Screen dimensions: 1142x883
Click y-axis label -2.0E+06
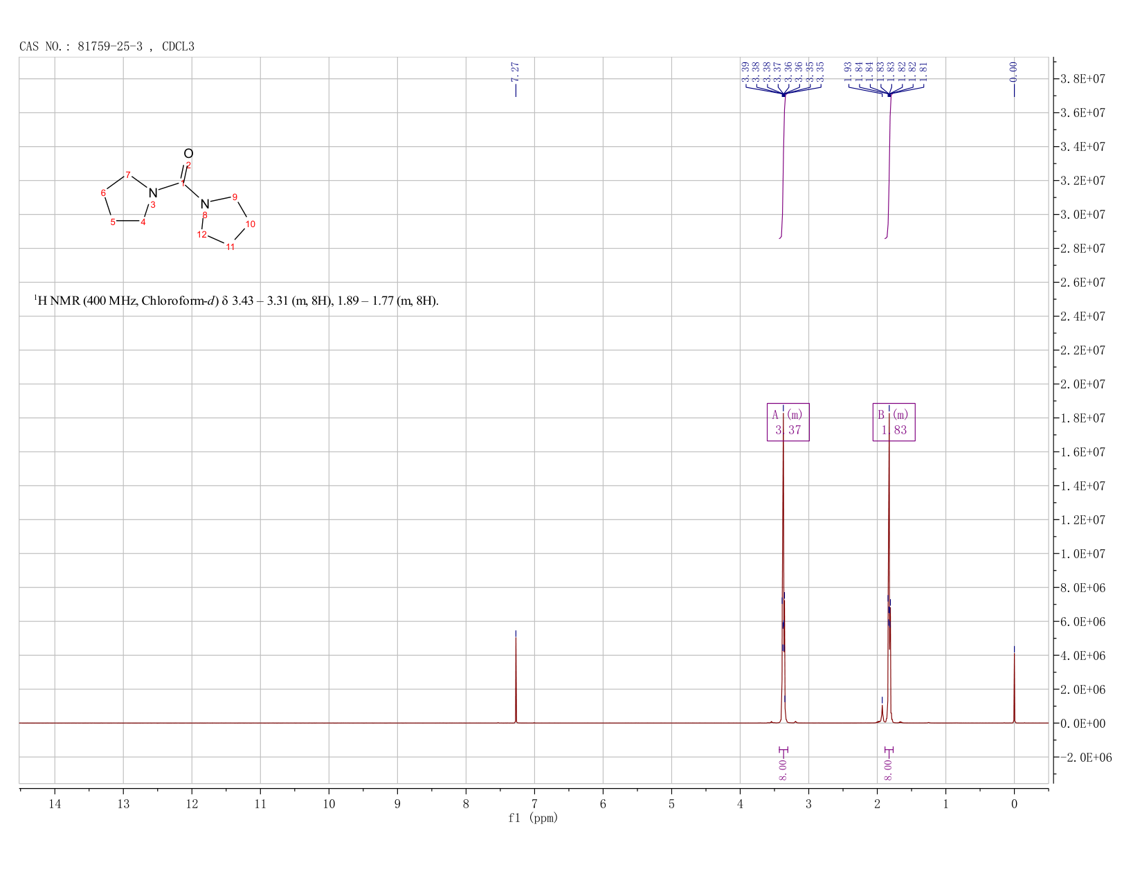click(x=1085, y=758)
